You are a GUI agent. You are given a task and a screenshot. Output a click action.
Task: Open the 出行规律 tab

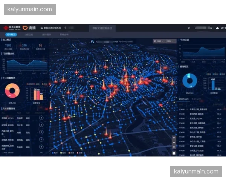point(46,35)
